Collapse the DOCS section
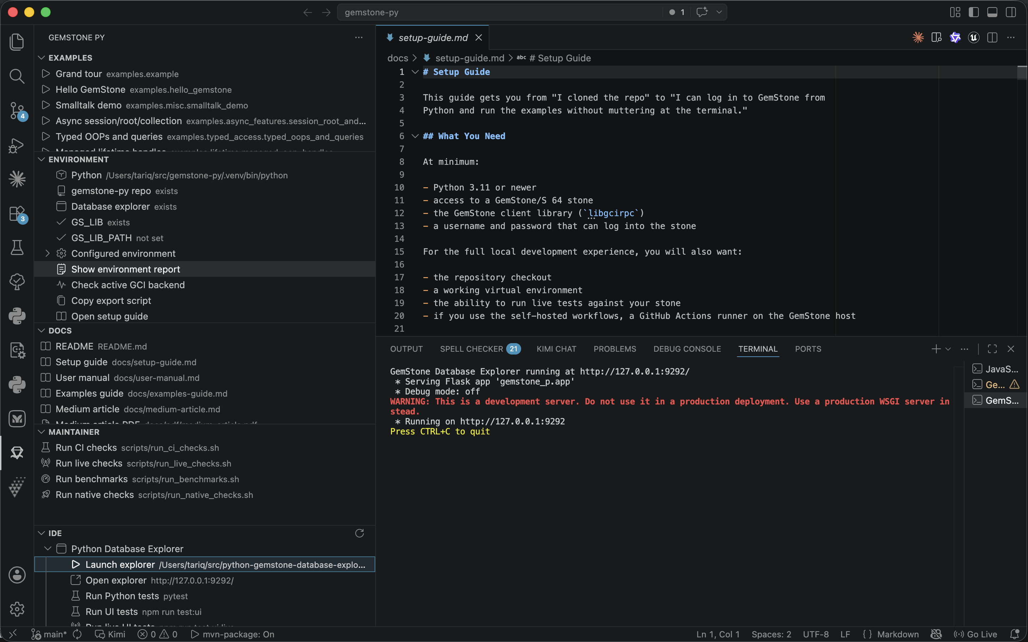Image resolution: width=1028 pixels, height=642 pixels. (42, 330)
